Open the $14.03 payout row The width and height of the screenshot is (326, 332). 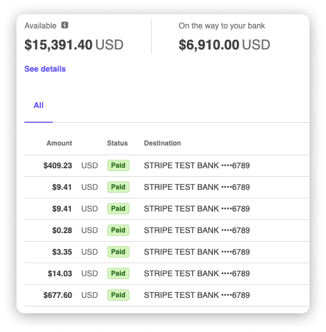click(167, 273)
